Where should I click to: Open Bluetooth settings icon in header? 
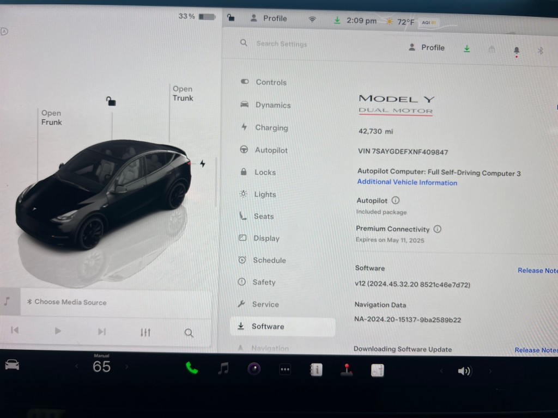point(540,51)
